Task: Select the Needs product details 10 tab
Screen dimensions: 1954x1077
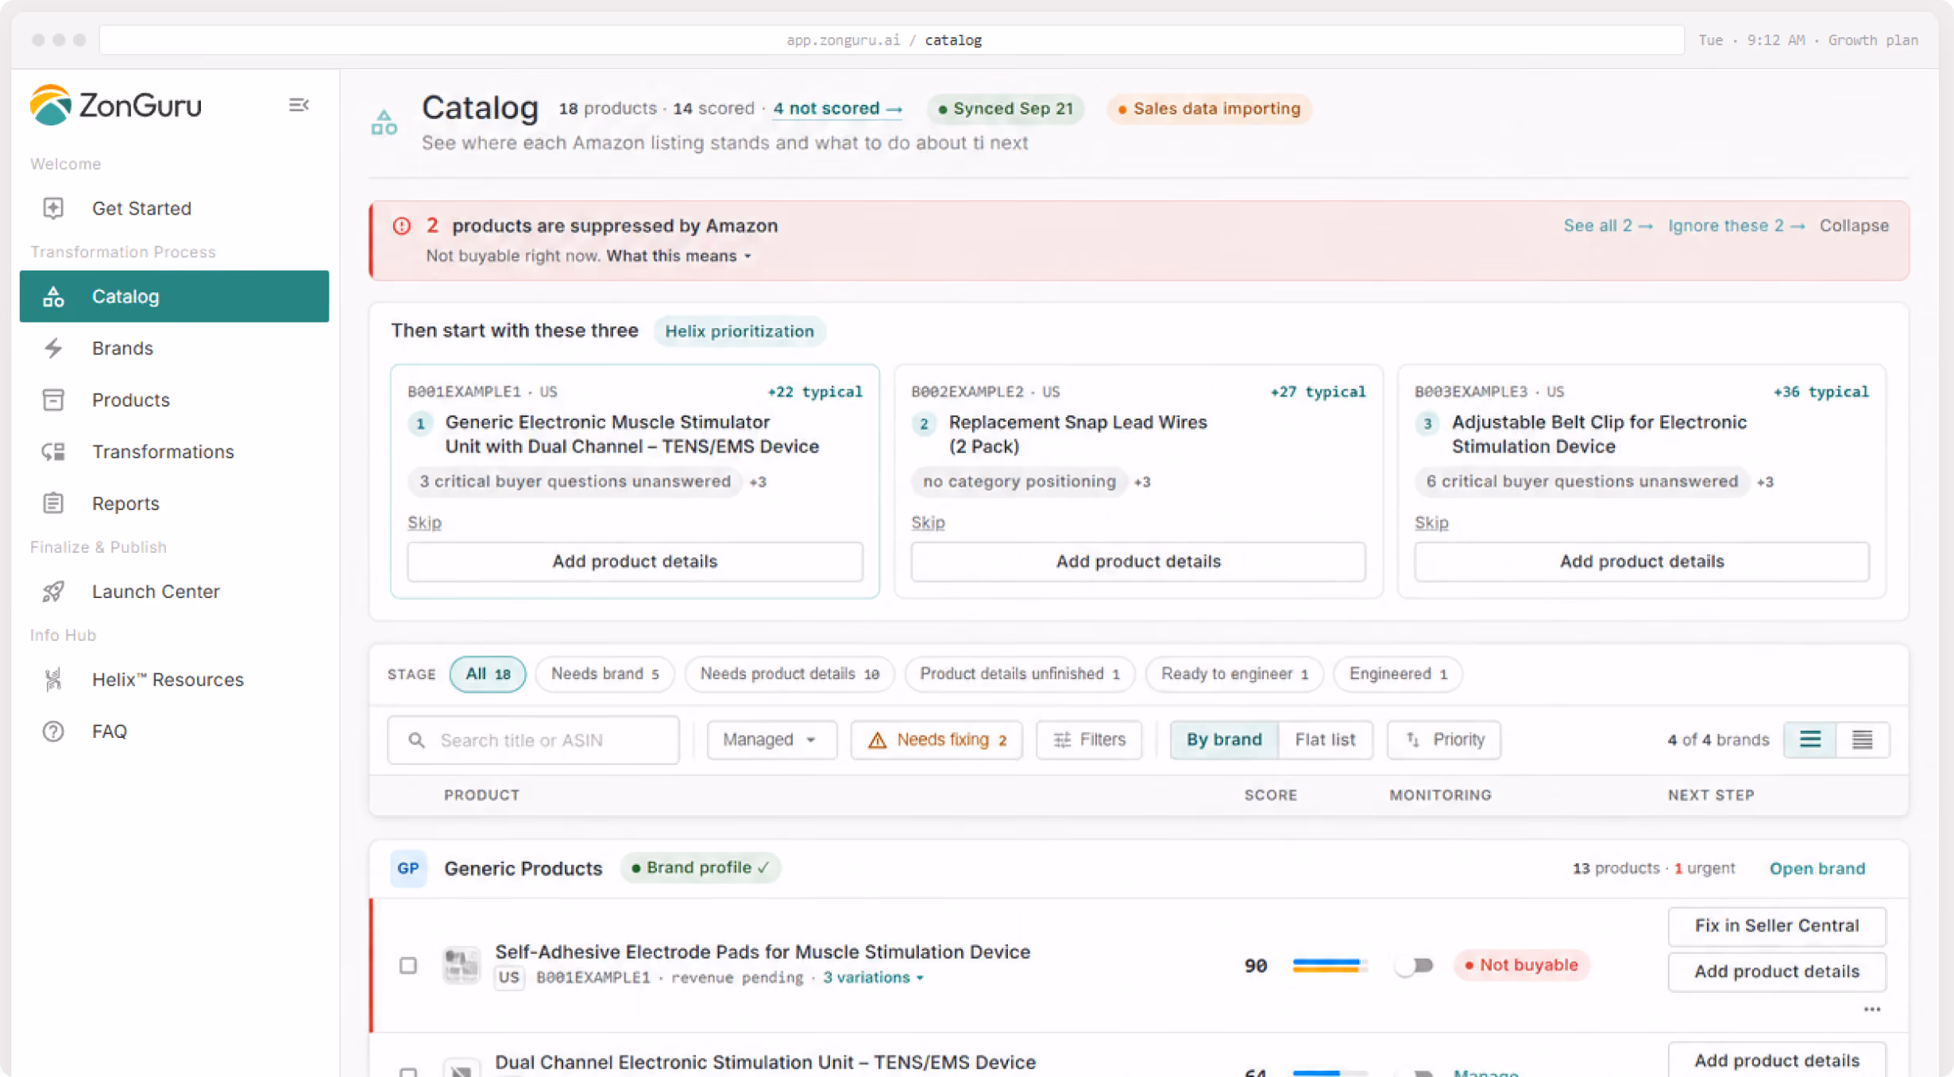Action: (x=790, y=674)
